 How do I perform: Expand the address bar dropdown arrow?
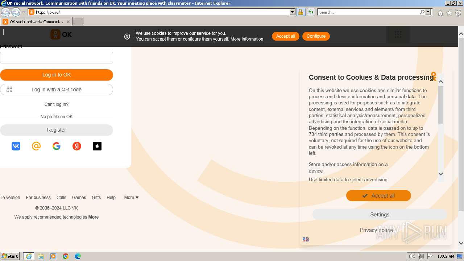(293, 12)
